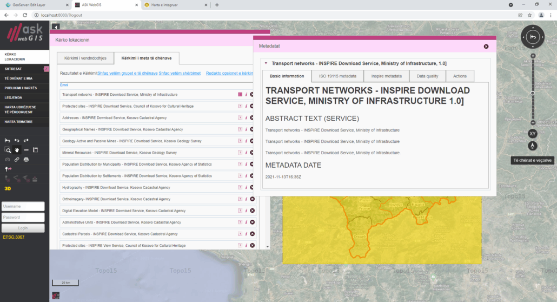Open info for Protected sites Download Service

point(246,106)
